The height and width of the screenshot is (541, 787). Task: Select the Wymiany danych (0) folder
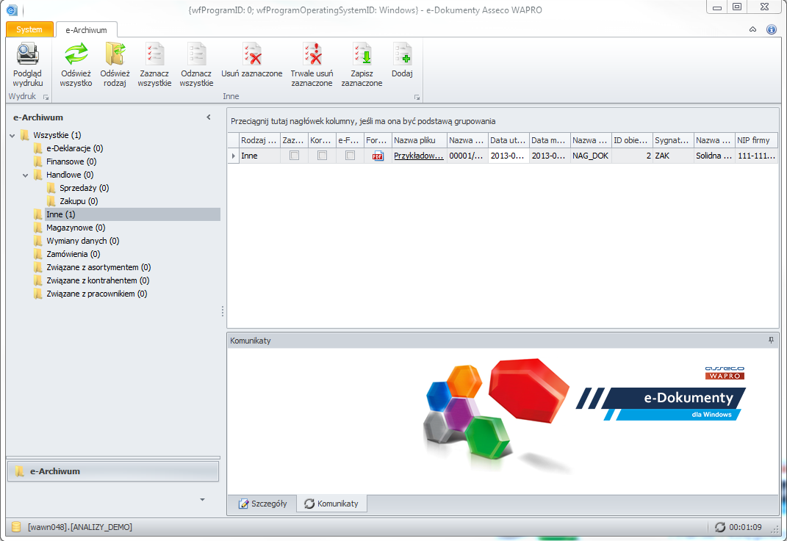[83, 241]
